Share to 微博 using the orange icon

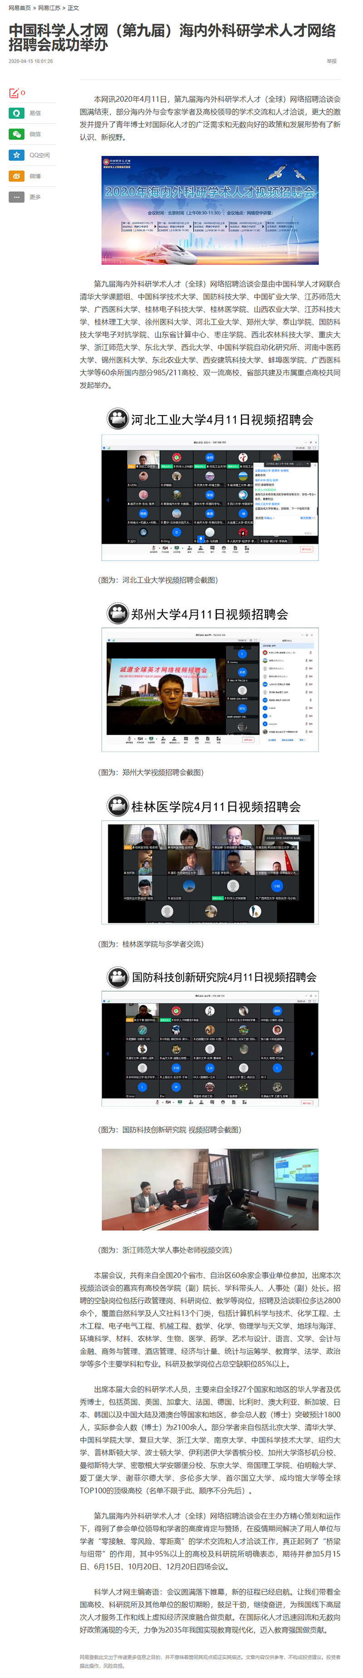click(16, 176)
